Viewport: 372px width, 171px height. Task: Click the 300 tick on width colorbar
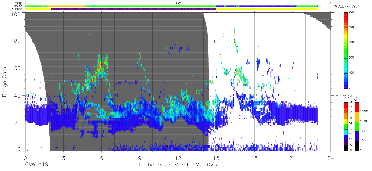tap(352, 43)
